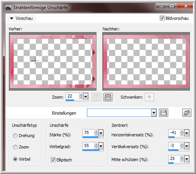Select the Zoom blur type radio button
196x174 pixels.
tap(15, 147)
